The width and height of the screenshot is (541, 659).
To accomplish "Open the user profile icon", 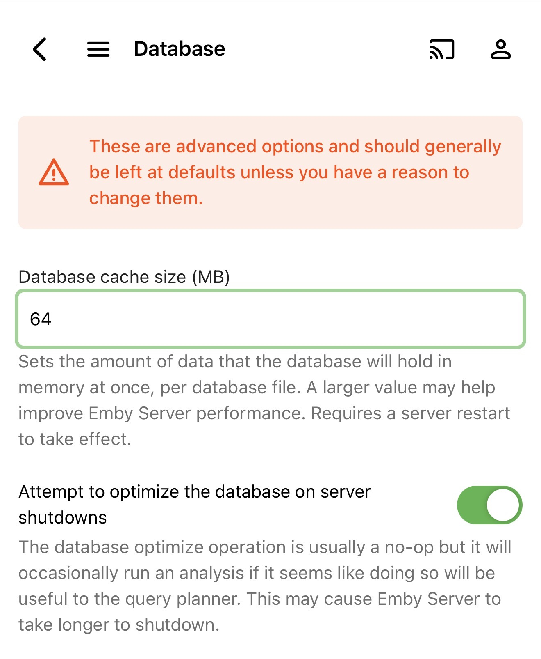I will (500, 49).
